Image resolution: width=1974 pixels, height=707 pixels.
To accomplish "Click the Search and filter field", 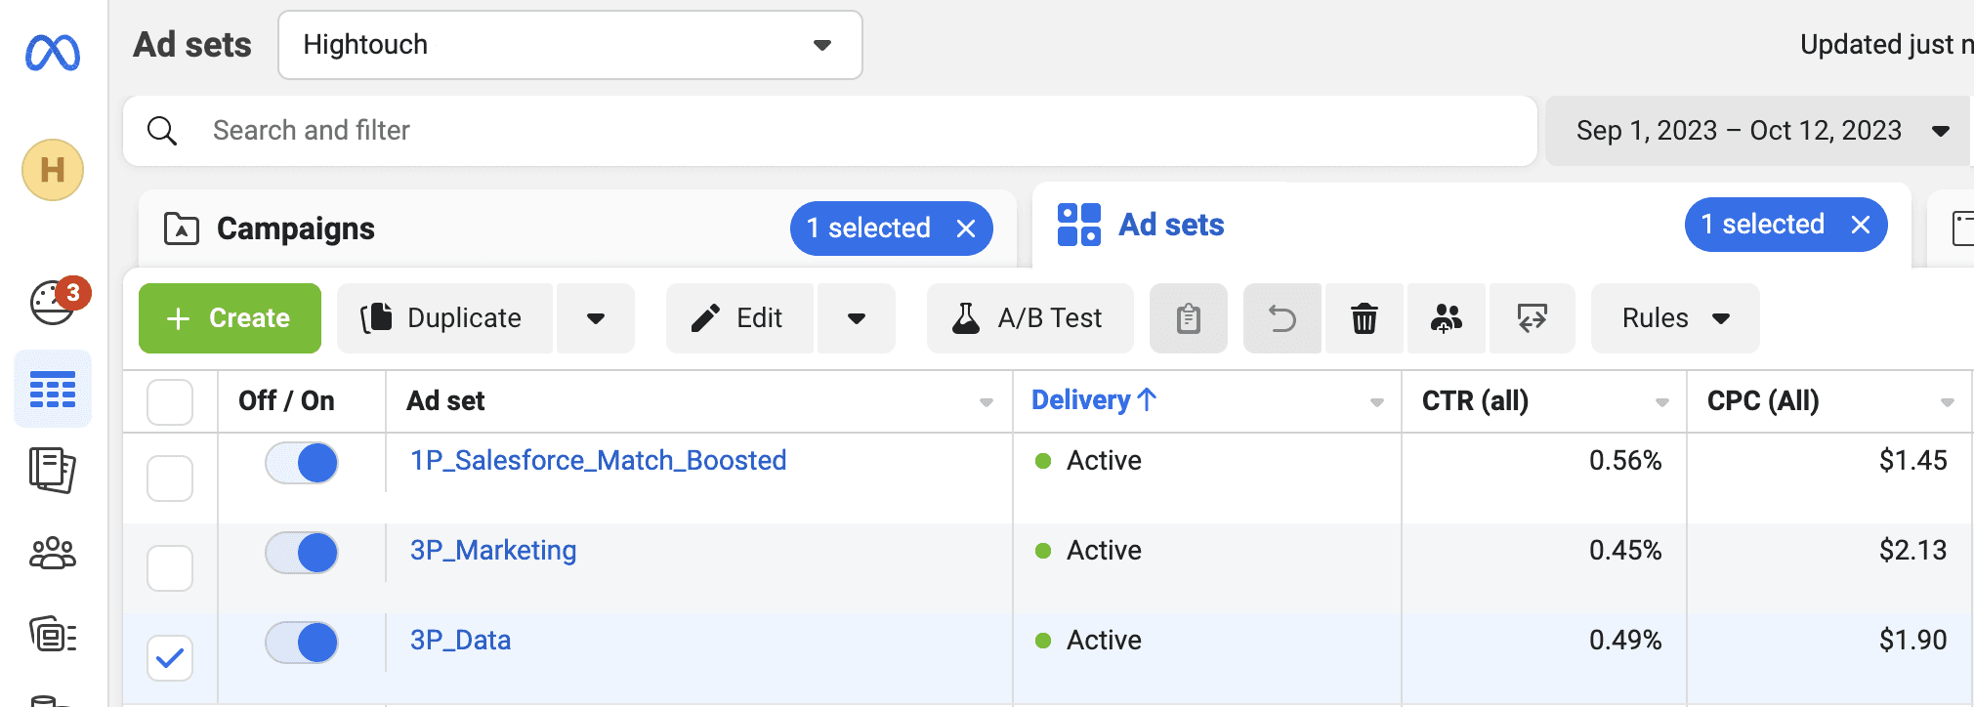I will point(830,131).
